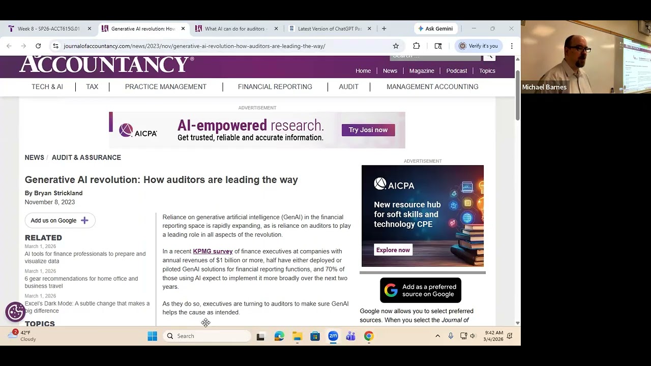Viewport: 651px width, 366px height.
Task: Open the TECH & AI navigation section
Action: click(47, 87)
